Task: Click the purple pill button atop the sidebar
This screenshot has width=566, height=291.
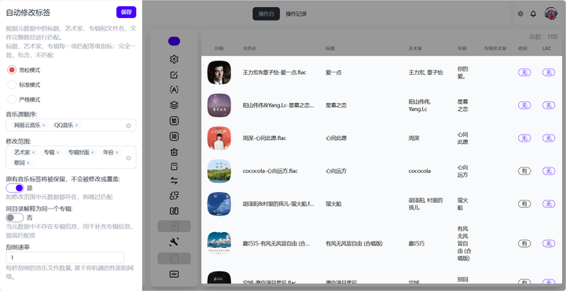Action: pos(174,41)
